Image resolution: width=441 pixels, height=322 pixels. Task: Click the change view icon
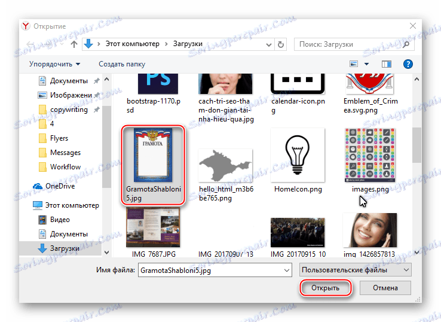(x=354, y=64)
